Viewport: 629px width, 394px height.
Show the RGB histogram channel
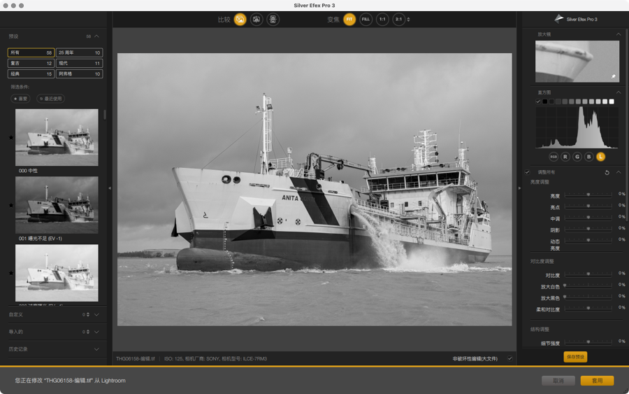click(554, 157)
